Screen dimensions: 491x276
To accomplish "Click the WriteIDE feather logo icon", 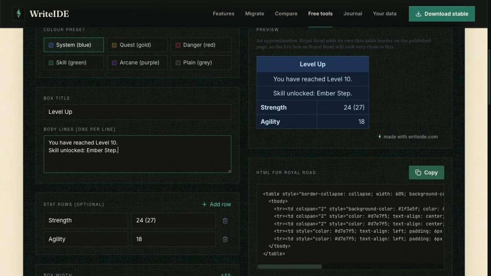I will 19,14.
